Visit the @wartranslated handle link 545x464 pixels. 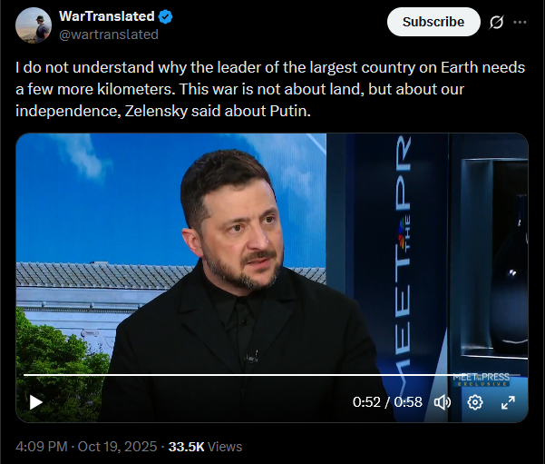[x=109, y=35]
